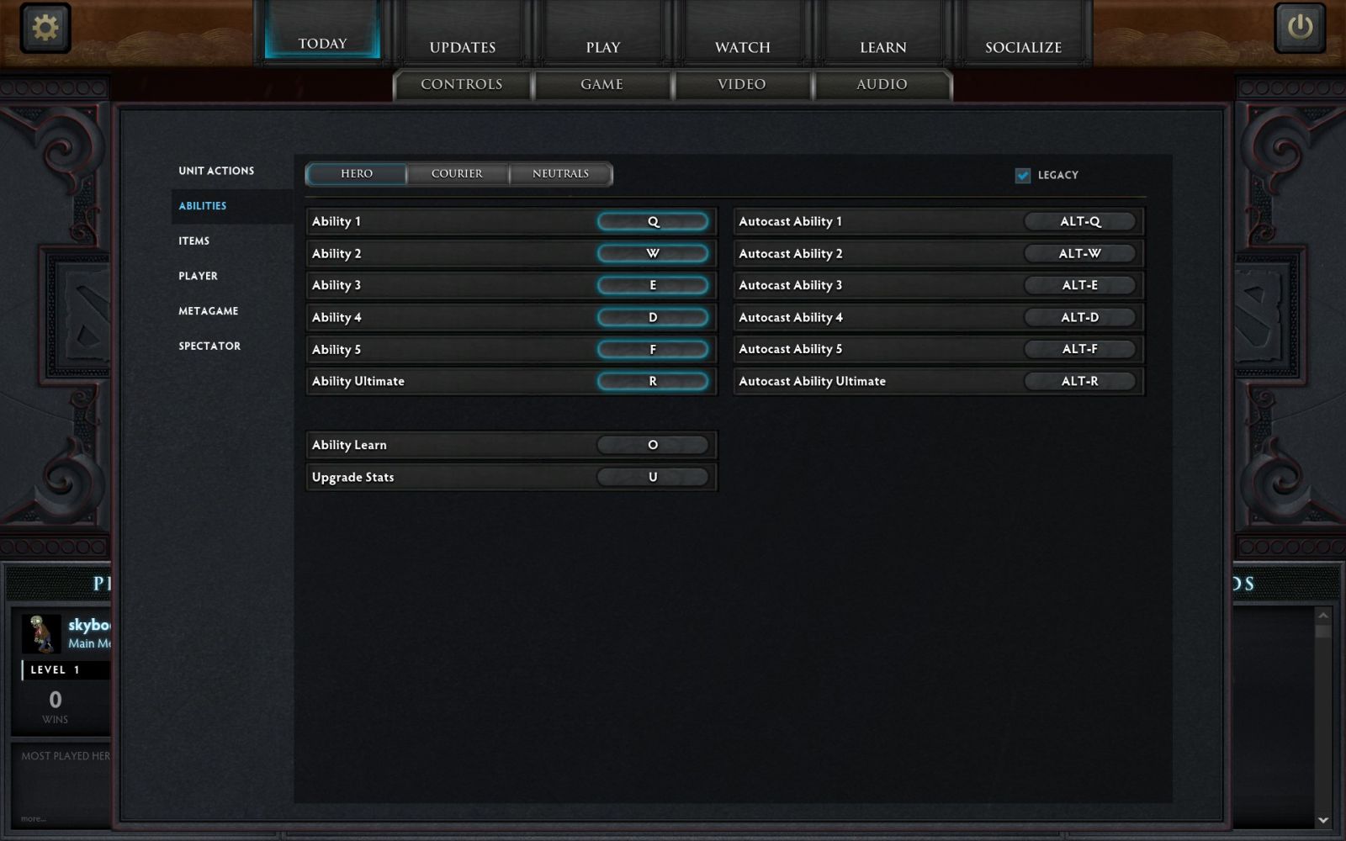Select the Hero abilities tab
1346x841 pixels.
[357, 174]
